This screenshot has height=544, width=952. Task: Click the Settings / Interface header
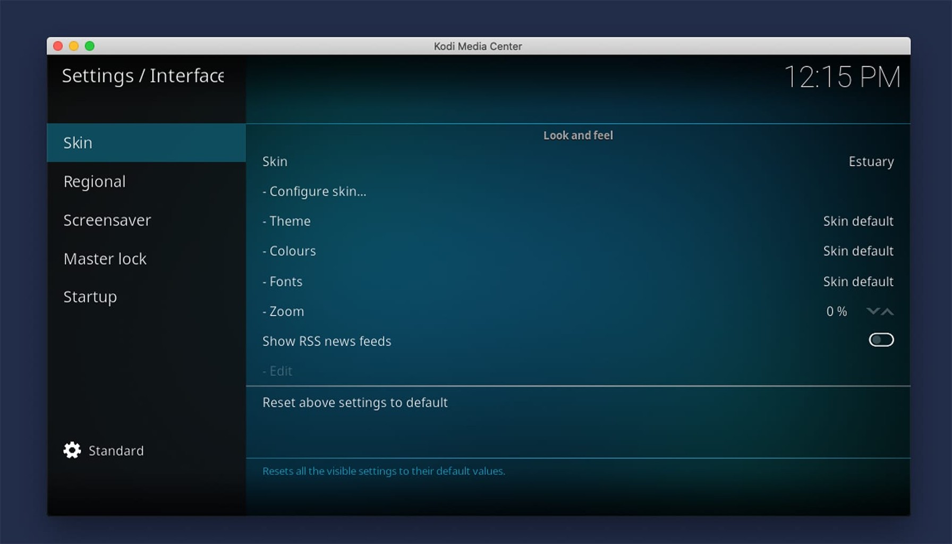(x=143, y=75)
